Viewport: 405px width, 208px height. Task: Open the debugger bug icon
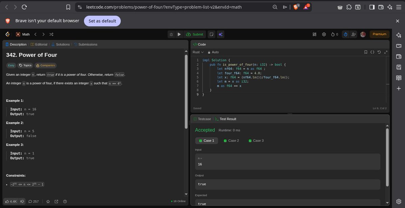point(171,34)
